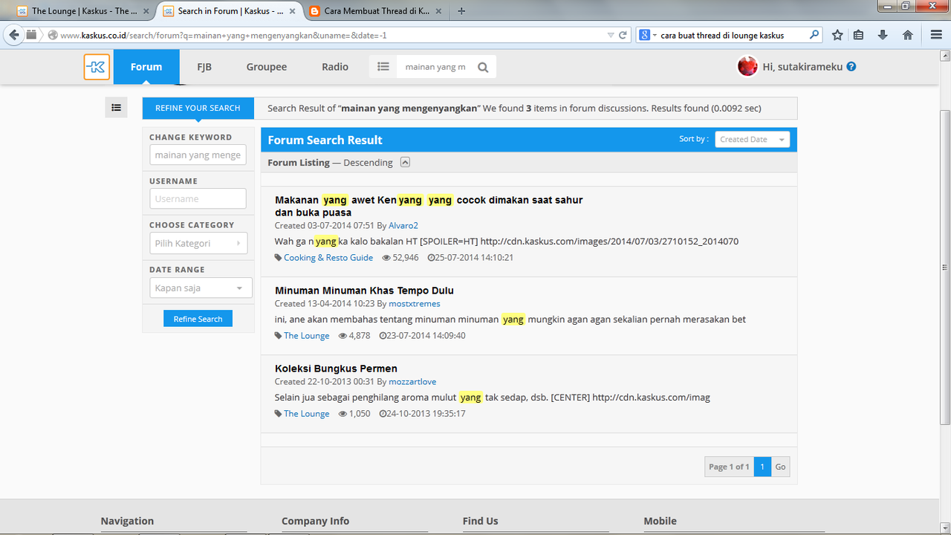
Task: Click the pagination Go button
Action: pyautogui.click(x=780, y=467)
